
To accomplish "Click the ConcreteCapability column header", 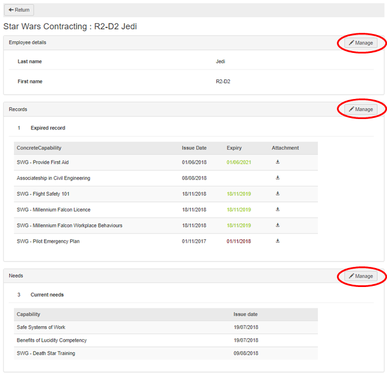I will (x=39, y=148).
